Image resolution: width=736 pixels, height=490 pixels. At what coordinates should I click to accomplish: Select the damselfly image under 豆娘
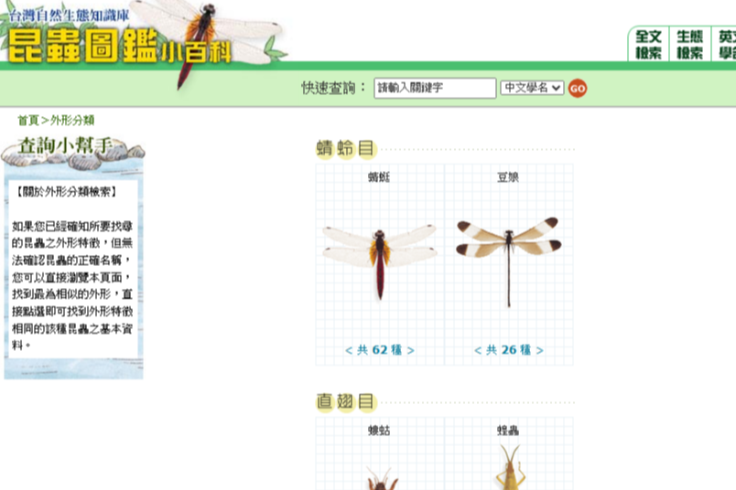(x=508, y=261)
